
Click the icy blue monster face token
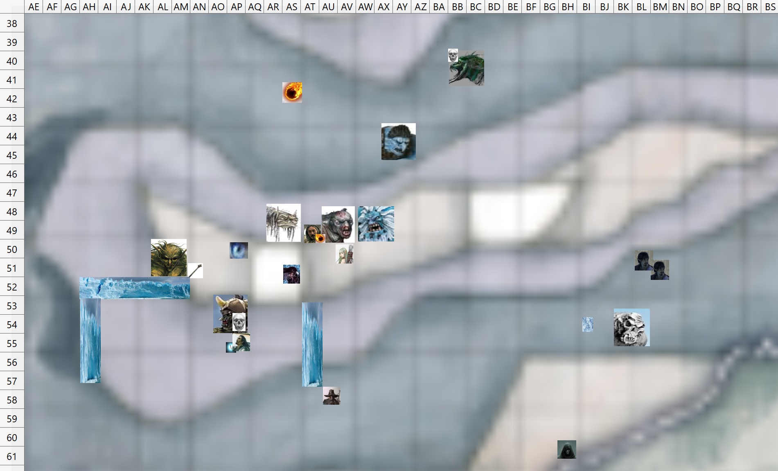[376, 224]
